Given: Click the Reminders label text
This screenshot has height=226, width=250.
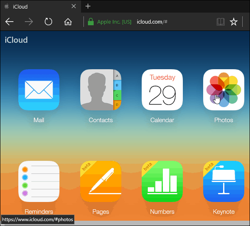Looking at the screenshot, I should coord(39,212).
